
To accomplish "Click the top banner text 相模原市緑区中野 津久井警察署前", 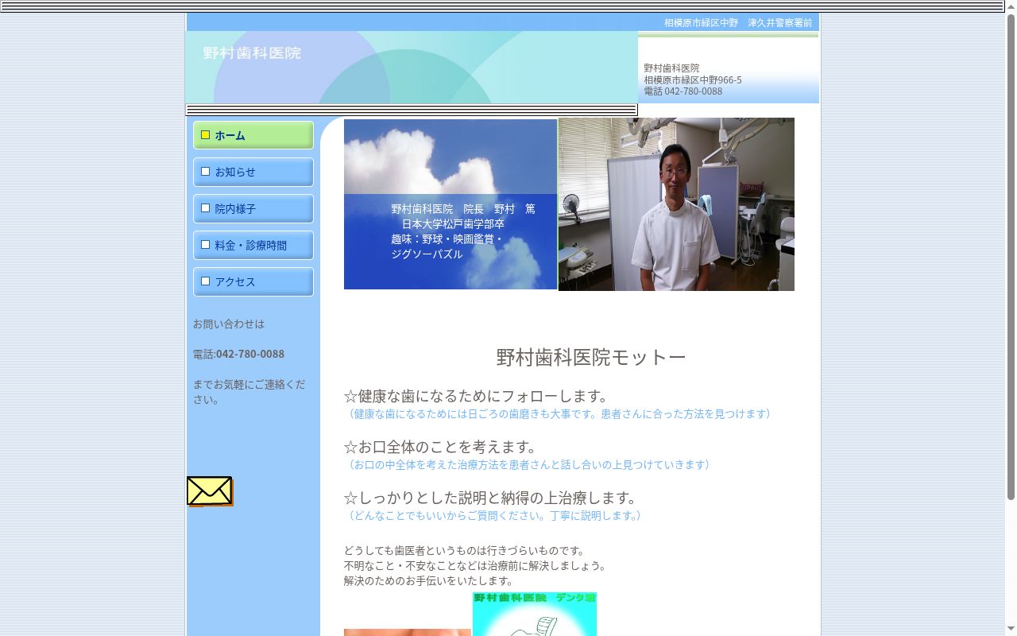I will coord(738,22).
